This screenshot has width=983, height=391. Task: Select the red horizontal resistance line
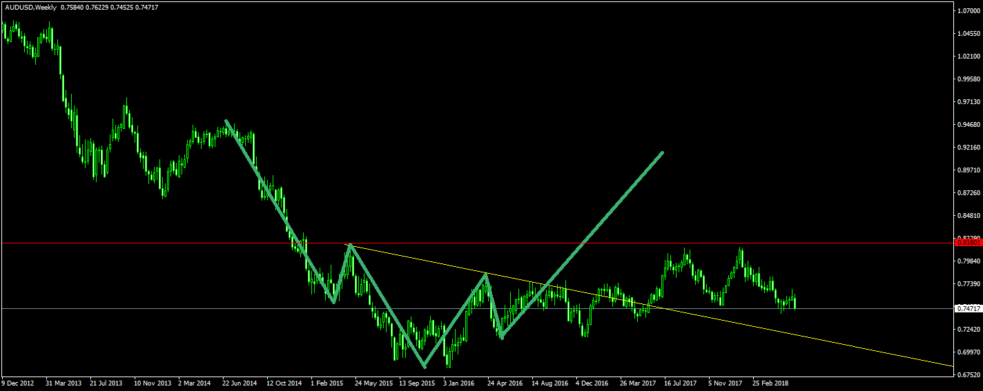759,243
